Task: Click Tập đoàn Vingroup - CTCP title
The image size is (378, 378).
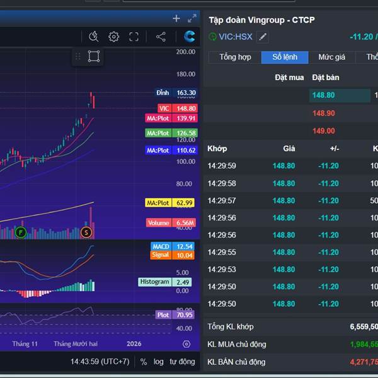Action: (x=261, y=20)
